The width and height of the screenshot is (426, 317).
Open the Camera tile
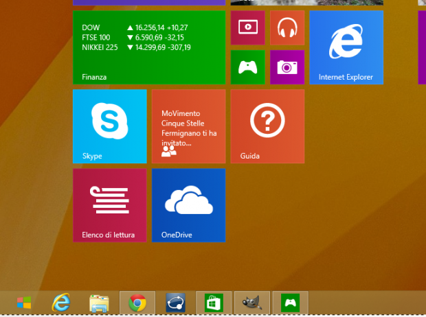287,67
